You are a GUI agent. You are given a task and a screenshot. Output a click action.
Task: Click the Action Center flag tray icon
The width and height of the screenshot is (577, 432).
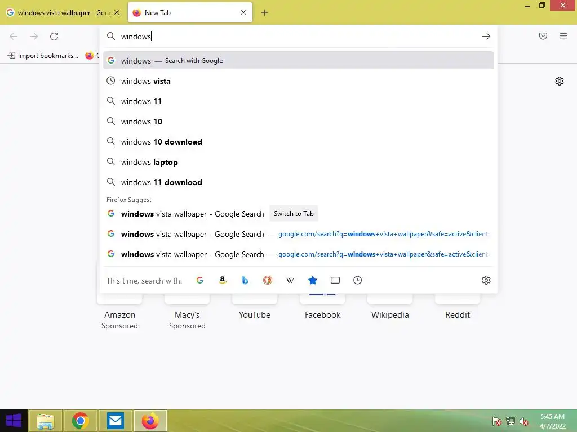[x=497, y=421]
